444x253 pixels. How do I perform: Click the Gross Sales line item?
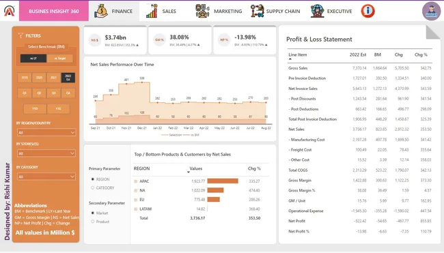[x=298, y=68]
